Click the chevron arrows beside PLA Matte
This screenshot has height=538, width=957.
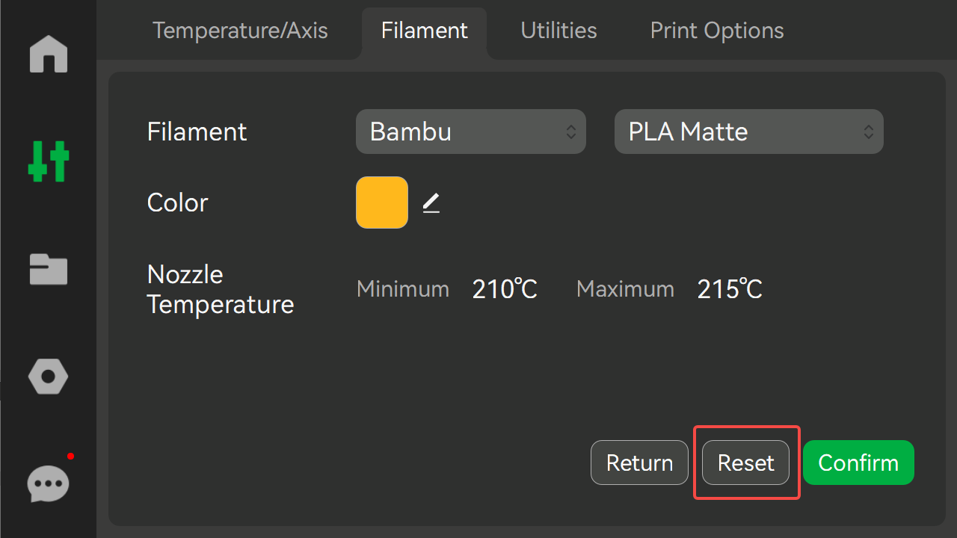(x=869, y=132)
